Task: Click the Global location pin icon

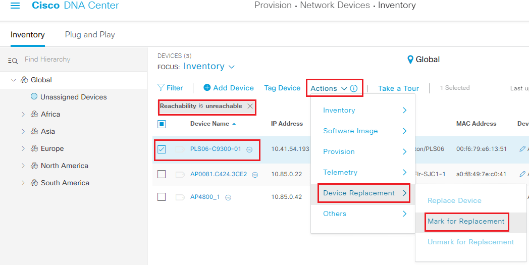Action: click(x=410, y=60)
